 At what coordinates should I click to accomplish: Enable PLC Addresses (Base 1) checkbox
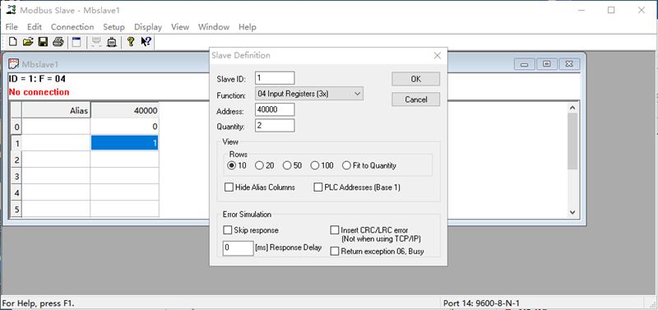(318, 187)
